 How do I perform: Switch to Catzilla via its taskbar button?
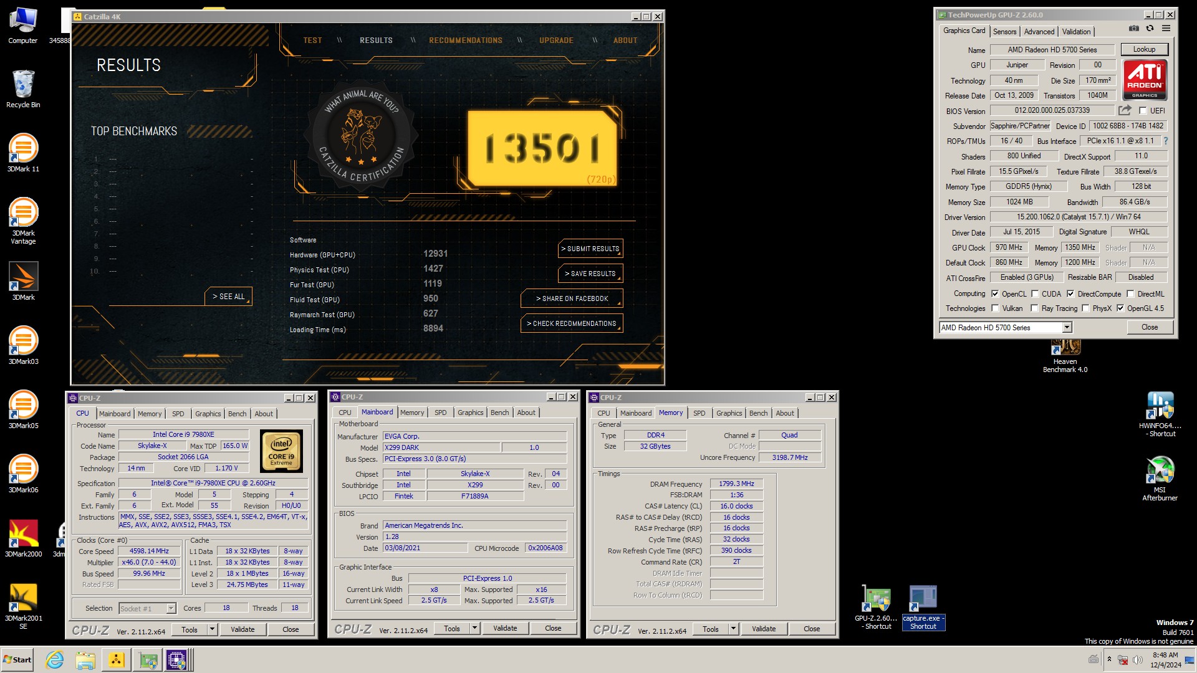click(116, 660)
